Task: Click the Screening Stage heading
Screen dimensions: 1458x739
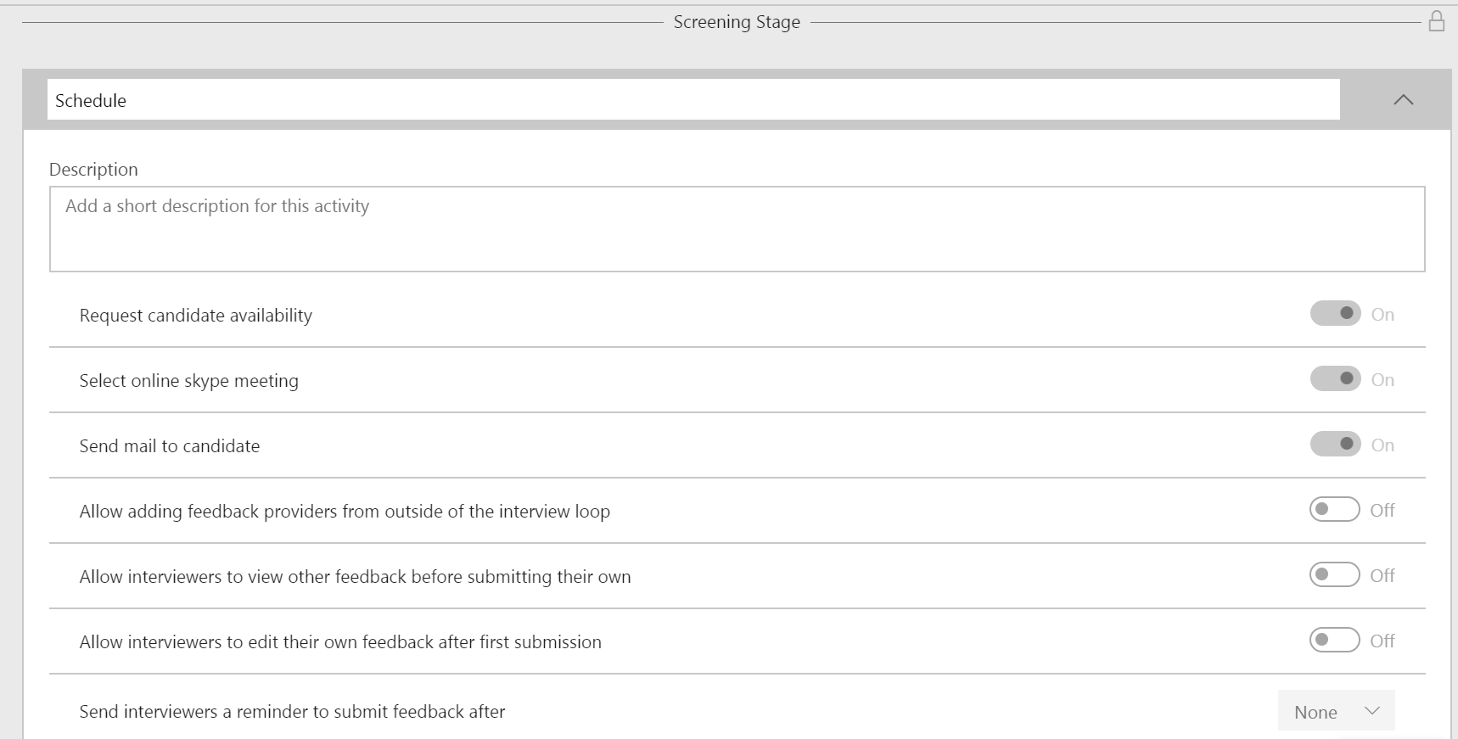Action: point(736,22)
